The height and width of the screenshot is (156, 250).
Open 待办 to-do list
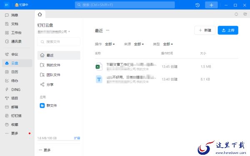(x=14, y=81)
